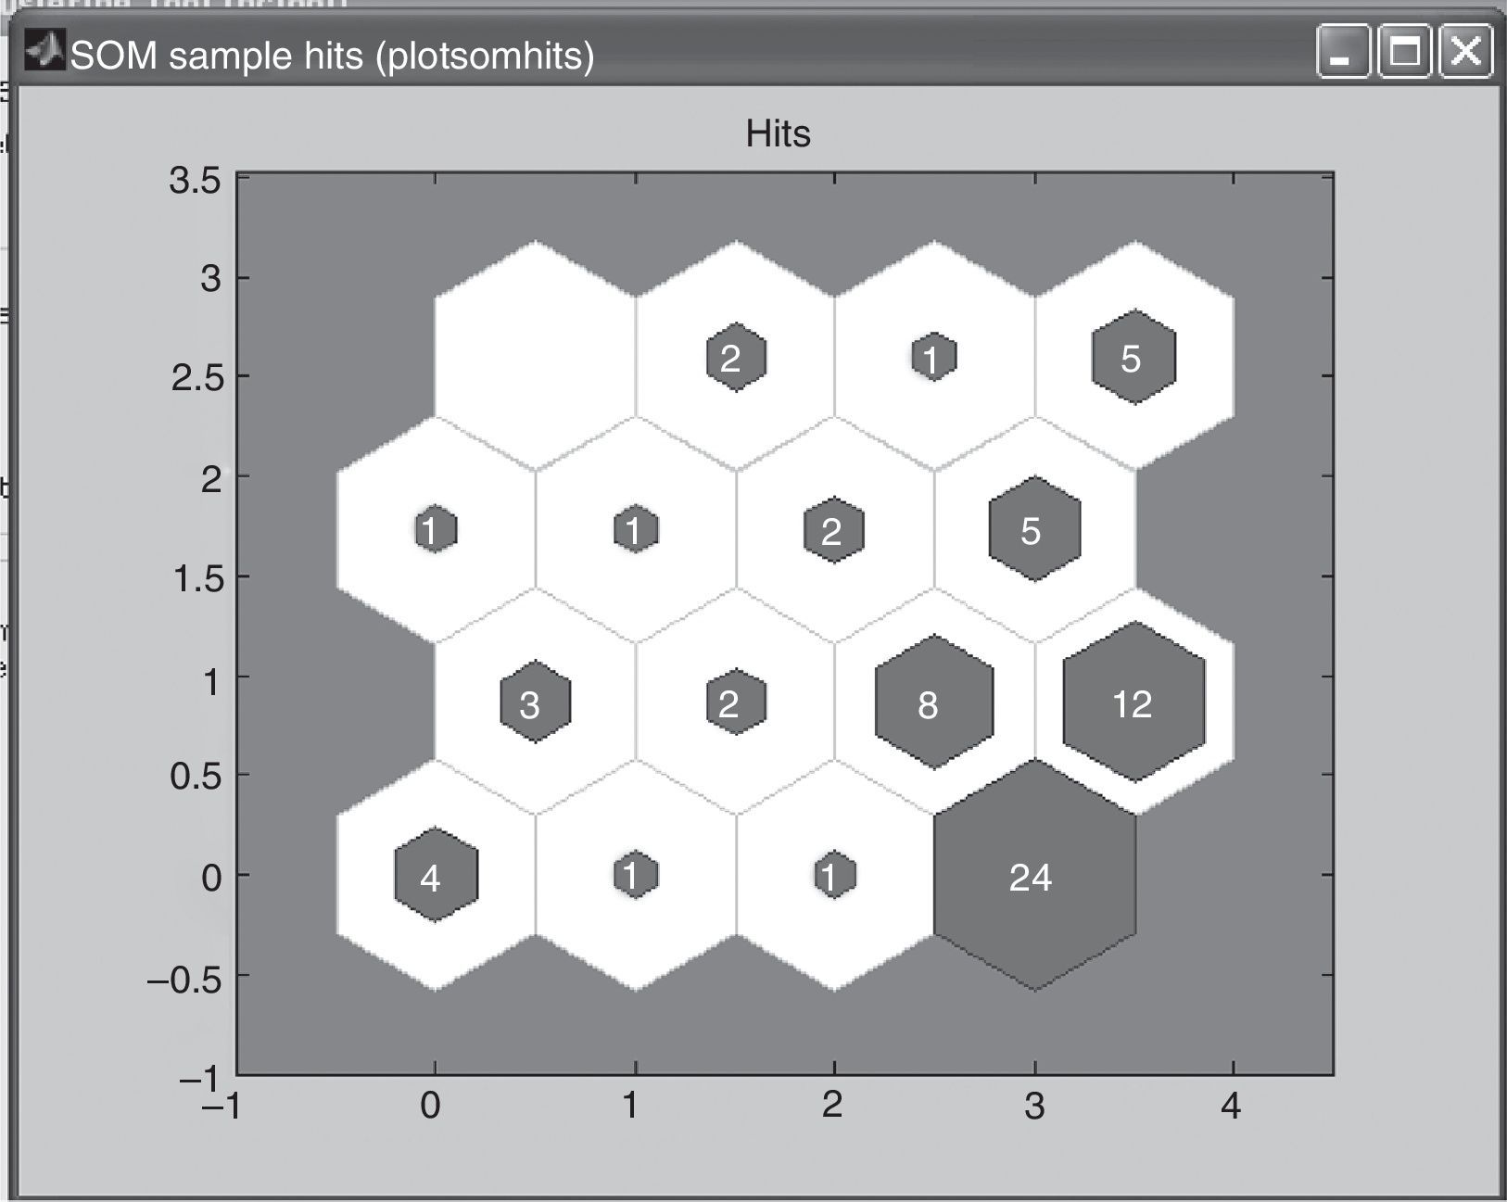This screenshot has width=1507, height=1202.
Task: Click the neuron hexagon labeled 12
Action: point(1134,703)
